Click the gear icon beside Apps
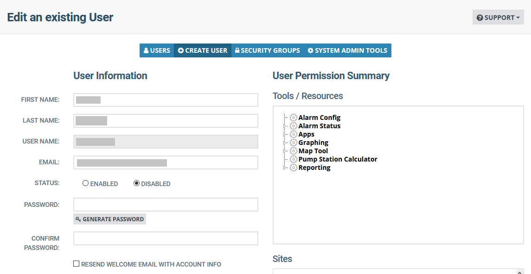 click(x=293, y=134)
